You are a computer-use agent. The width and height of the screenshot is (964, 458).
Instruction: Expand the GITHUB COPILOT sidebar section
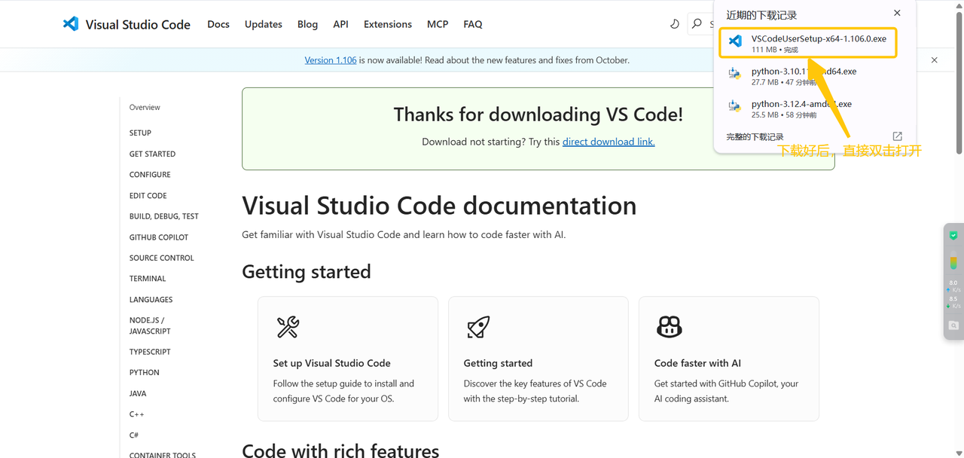[159, 237]
